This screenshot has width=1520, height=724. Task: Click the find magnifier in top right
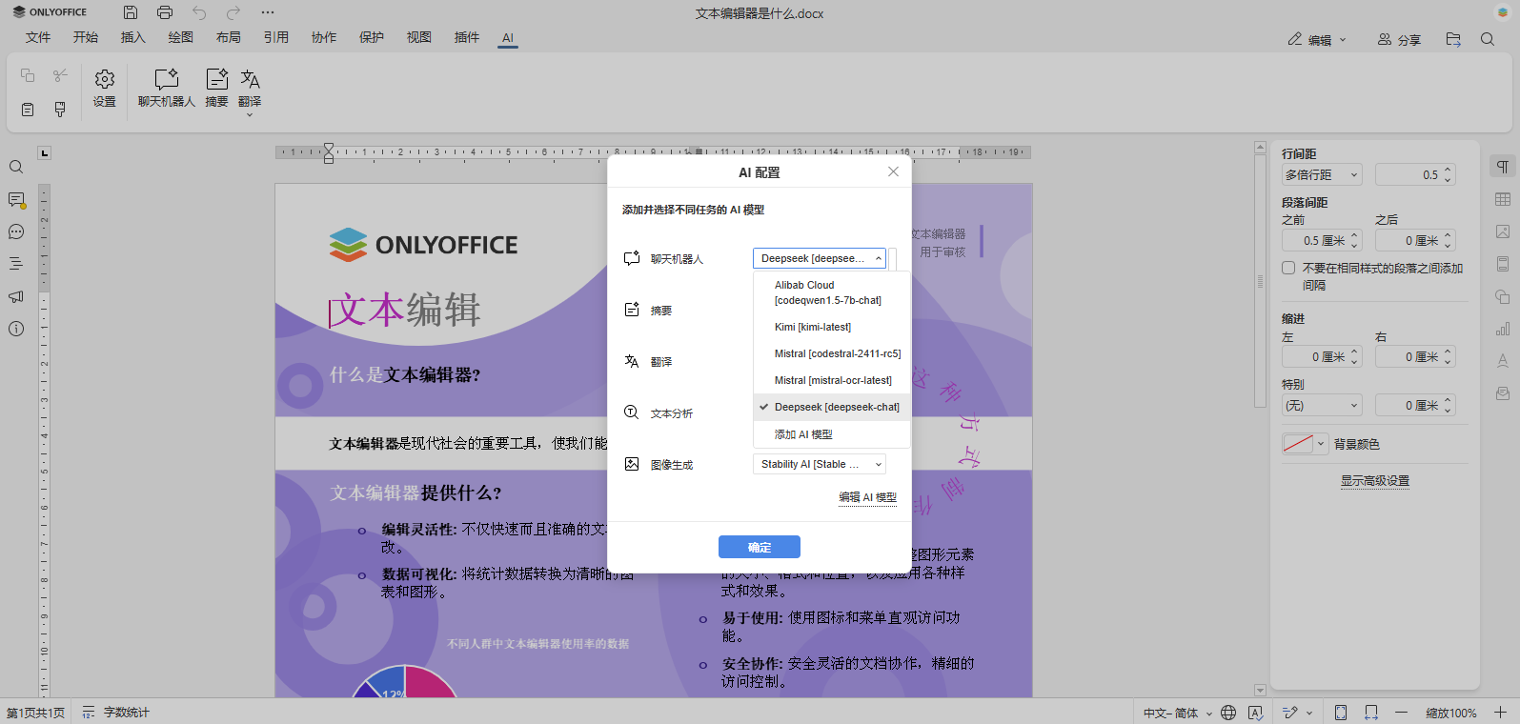coord(1488,39)
